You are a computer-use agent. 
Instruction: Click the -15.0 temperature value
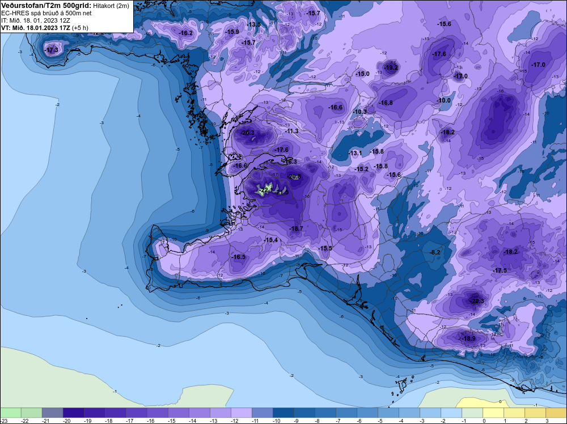(x=363, y=74)
